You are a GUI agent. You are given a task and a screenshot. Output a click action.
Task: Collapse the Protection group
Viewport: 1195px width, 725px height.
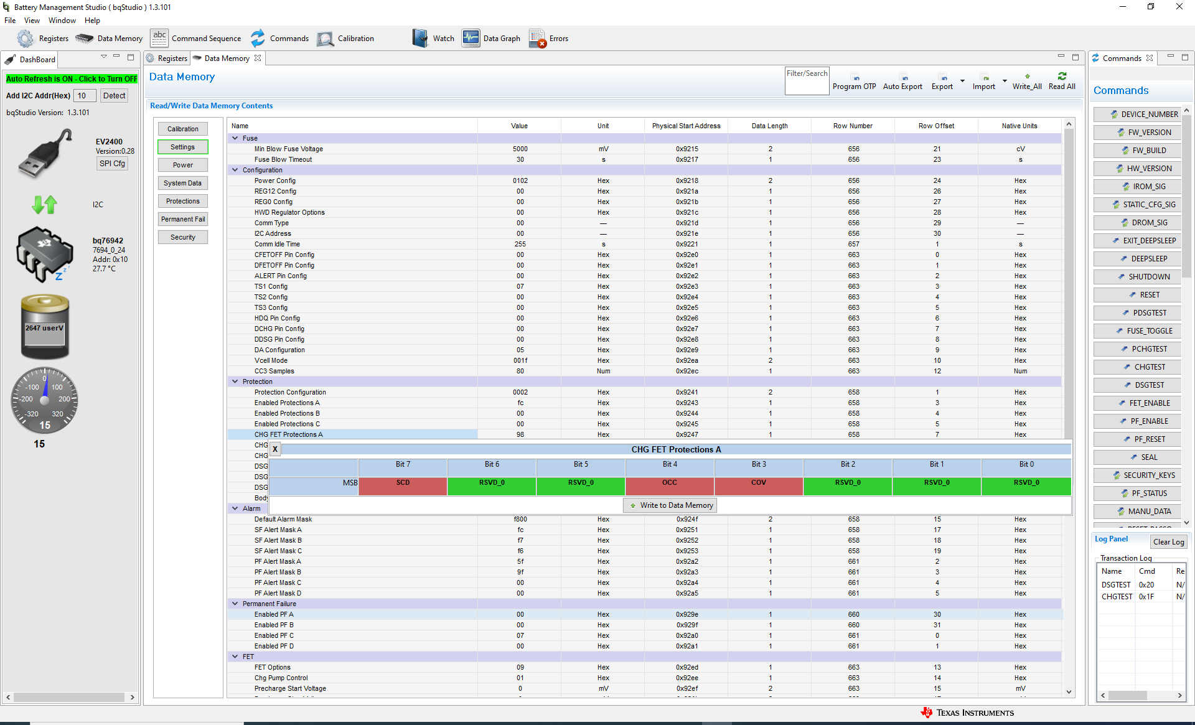(x=235, y=381)
